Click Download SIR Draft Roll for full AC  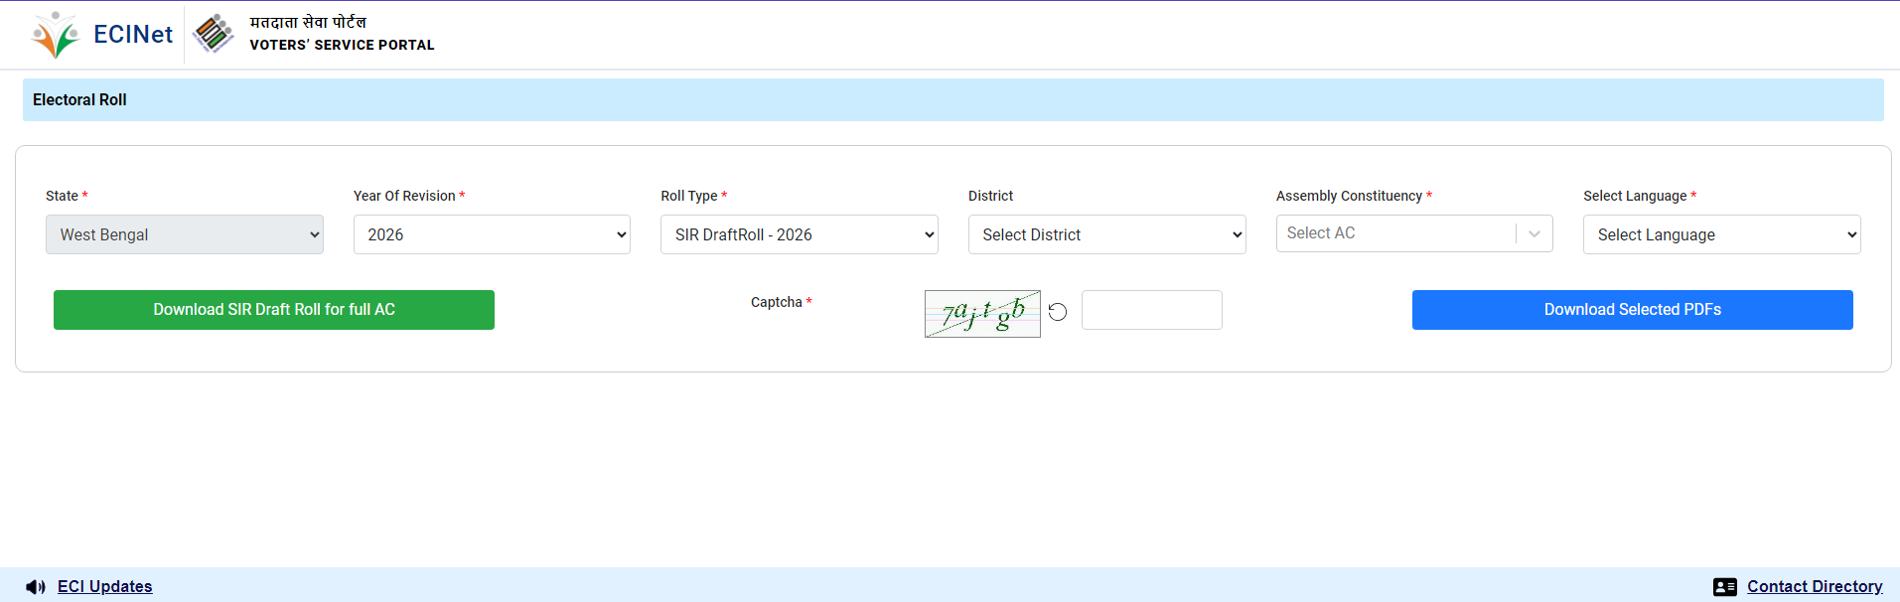point(274,310)
